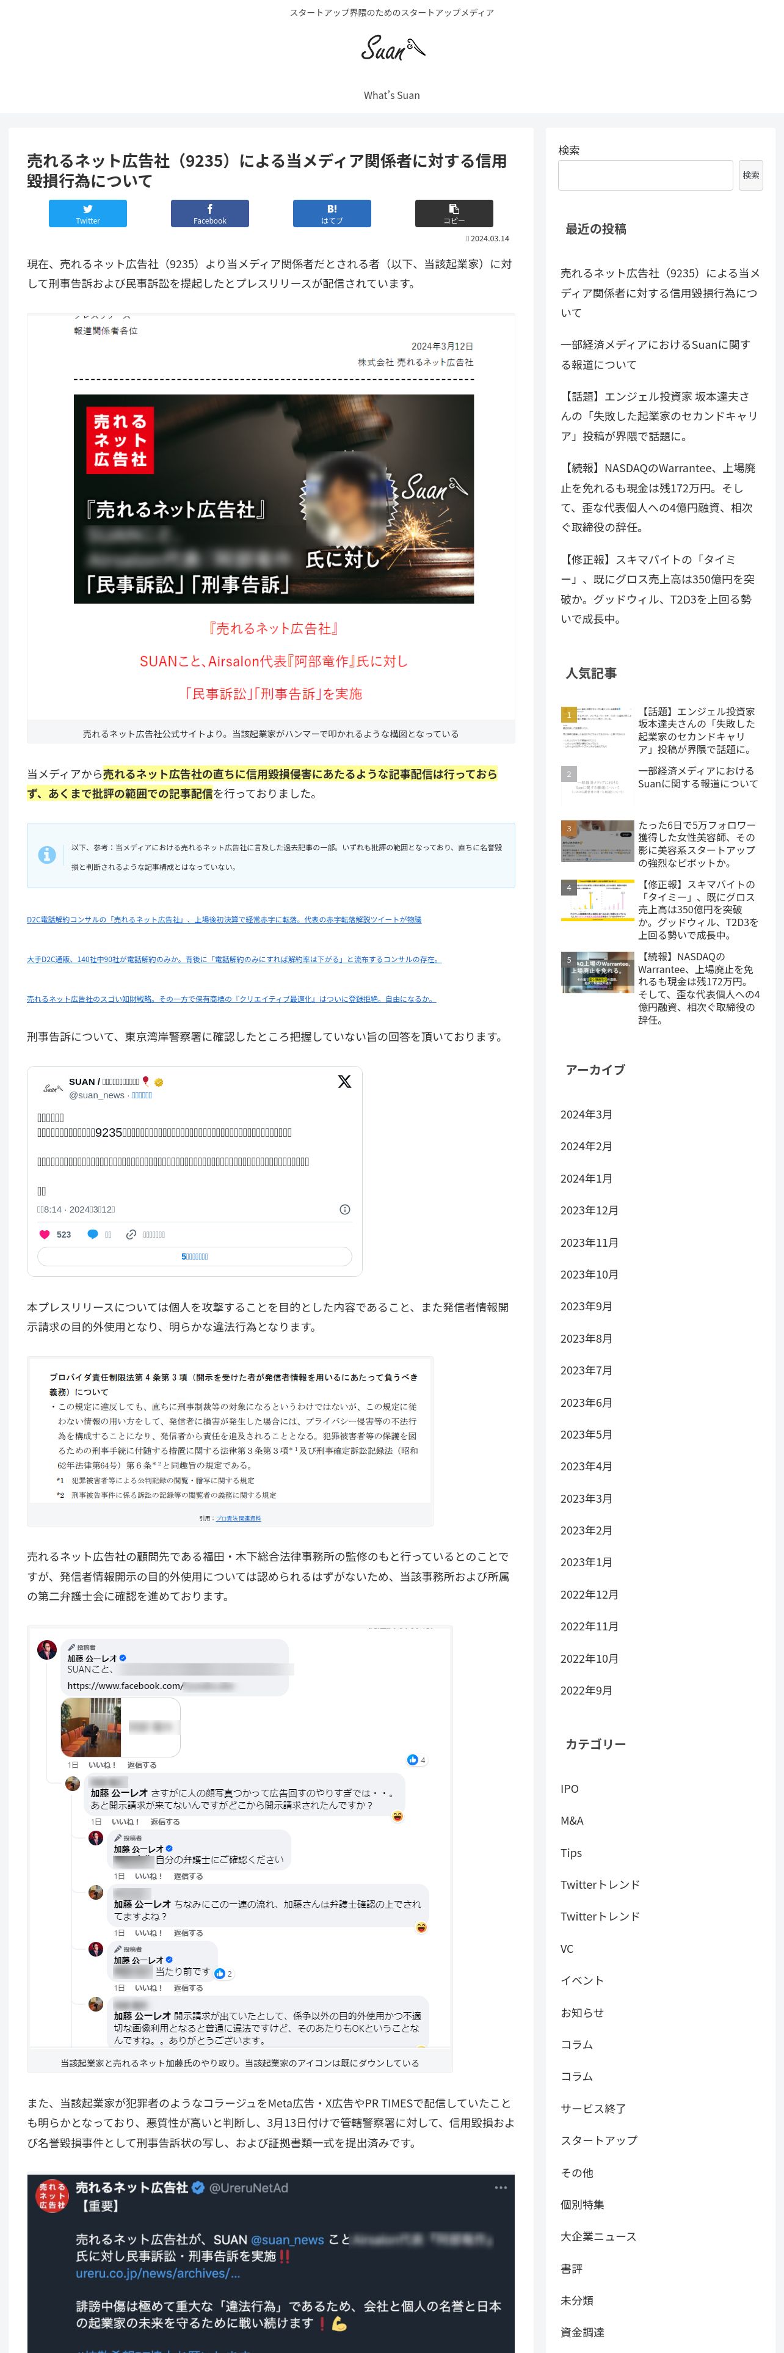Select その他 category

(576, 2172)
